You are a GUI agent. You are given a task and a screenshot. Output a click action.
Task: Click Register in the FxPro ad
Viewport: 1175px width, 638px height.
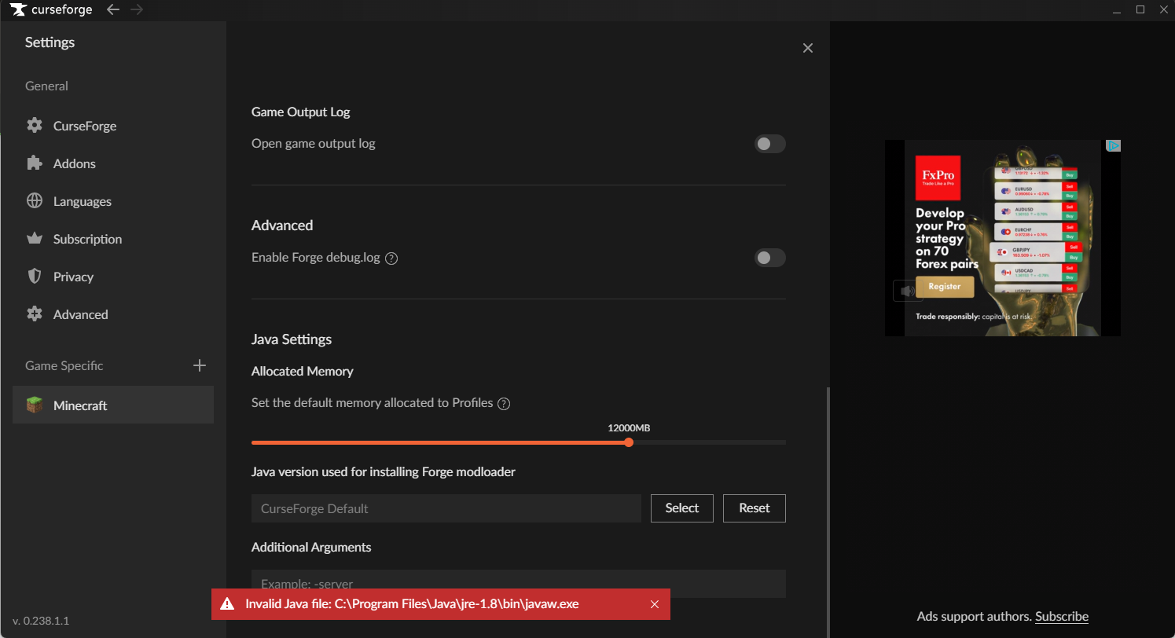(x=945, y=287)
